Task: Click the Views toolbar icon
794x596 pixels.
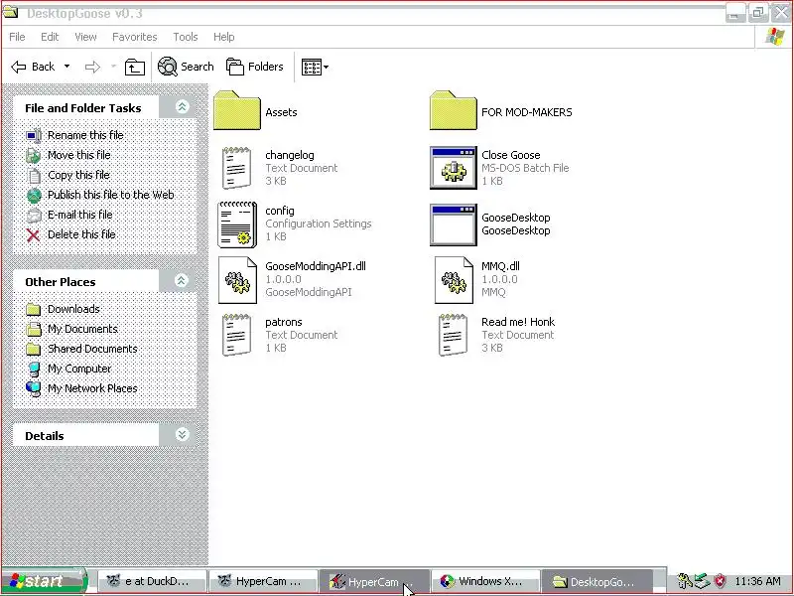Action: pyautogui.click(x=311, y=67)
